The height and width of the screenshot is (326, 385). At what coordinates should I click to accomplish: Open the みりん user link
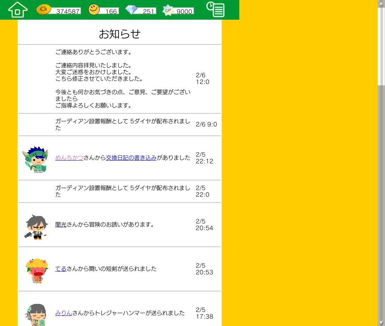click(64, 313)
